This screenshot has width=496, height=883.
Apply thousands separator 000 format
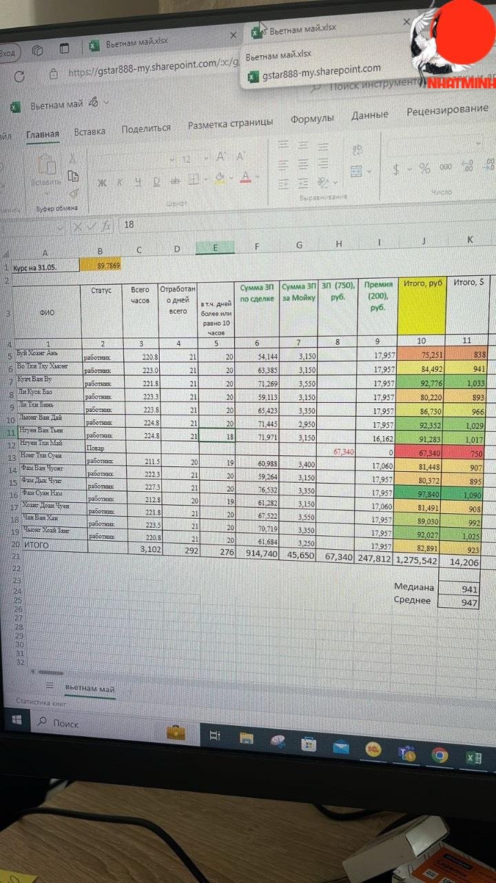[446, 167]
